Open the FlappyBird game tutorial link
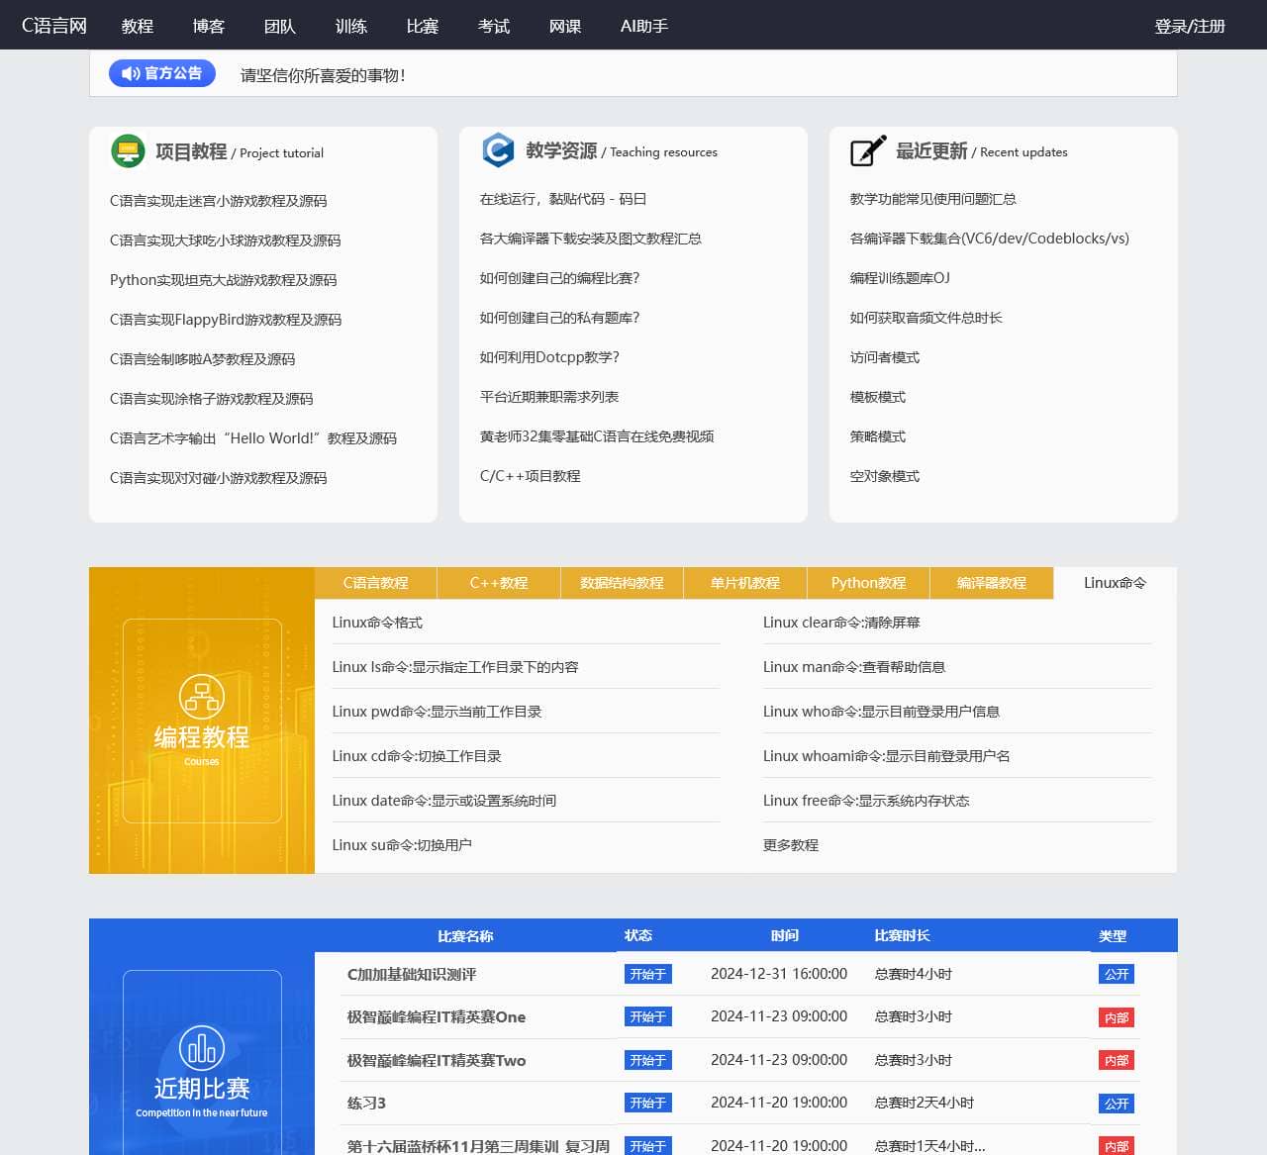 coord(226,319)
